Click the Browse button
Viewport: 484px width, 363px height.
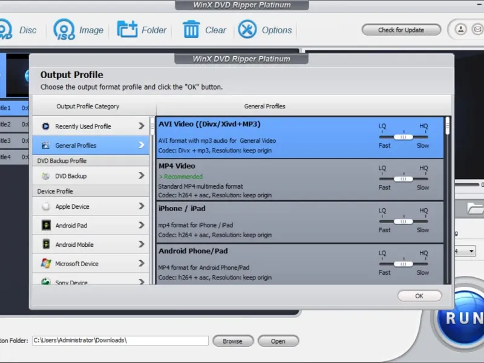coord(233,341)
